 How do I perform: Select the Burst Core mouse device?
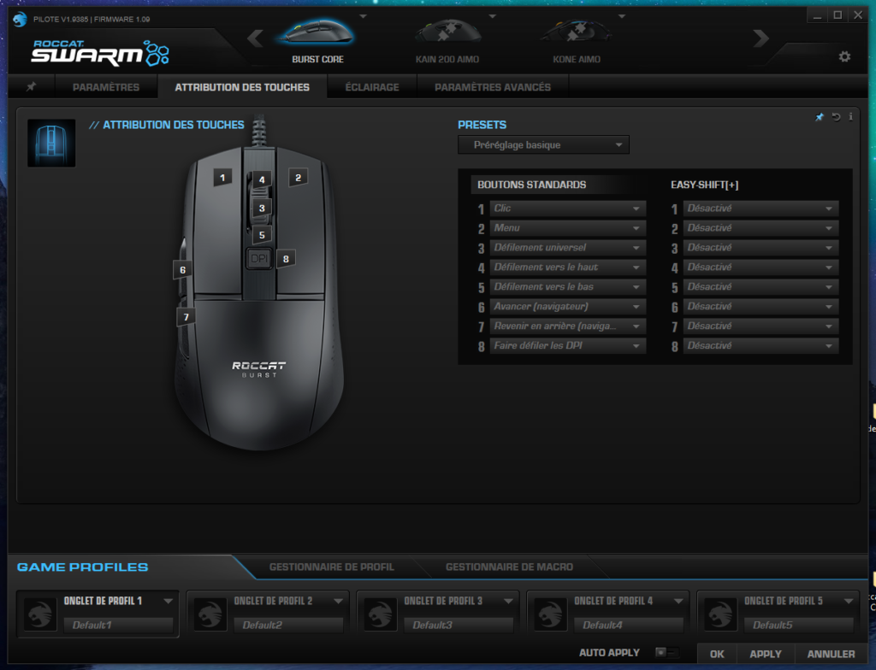pyautogui.click(x=317, y=40)
